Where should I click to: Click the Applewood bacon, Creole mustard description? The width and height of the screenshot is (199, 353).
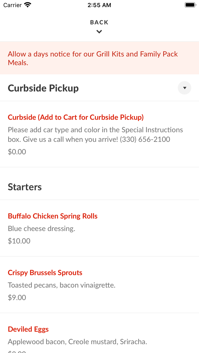77,342
